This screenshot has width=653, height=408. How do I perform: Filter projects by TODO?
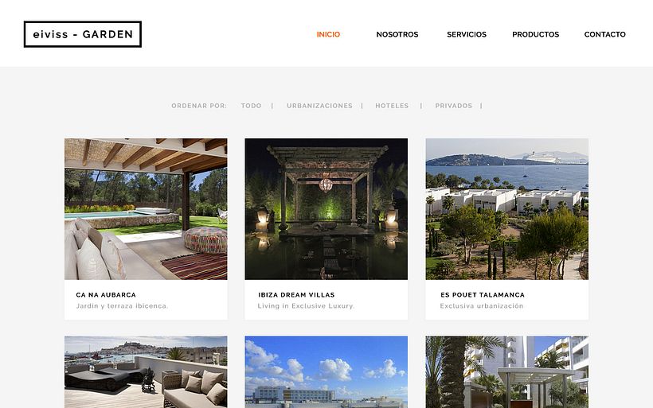coord(251,106)
